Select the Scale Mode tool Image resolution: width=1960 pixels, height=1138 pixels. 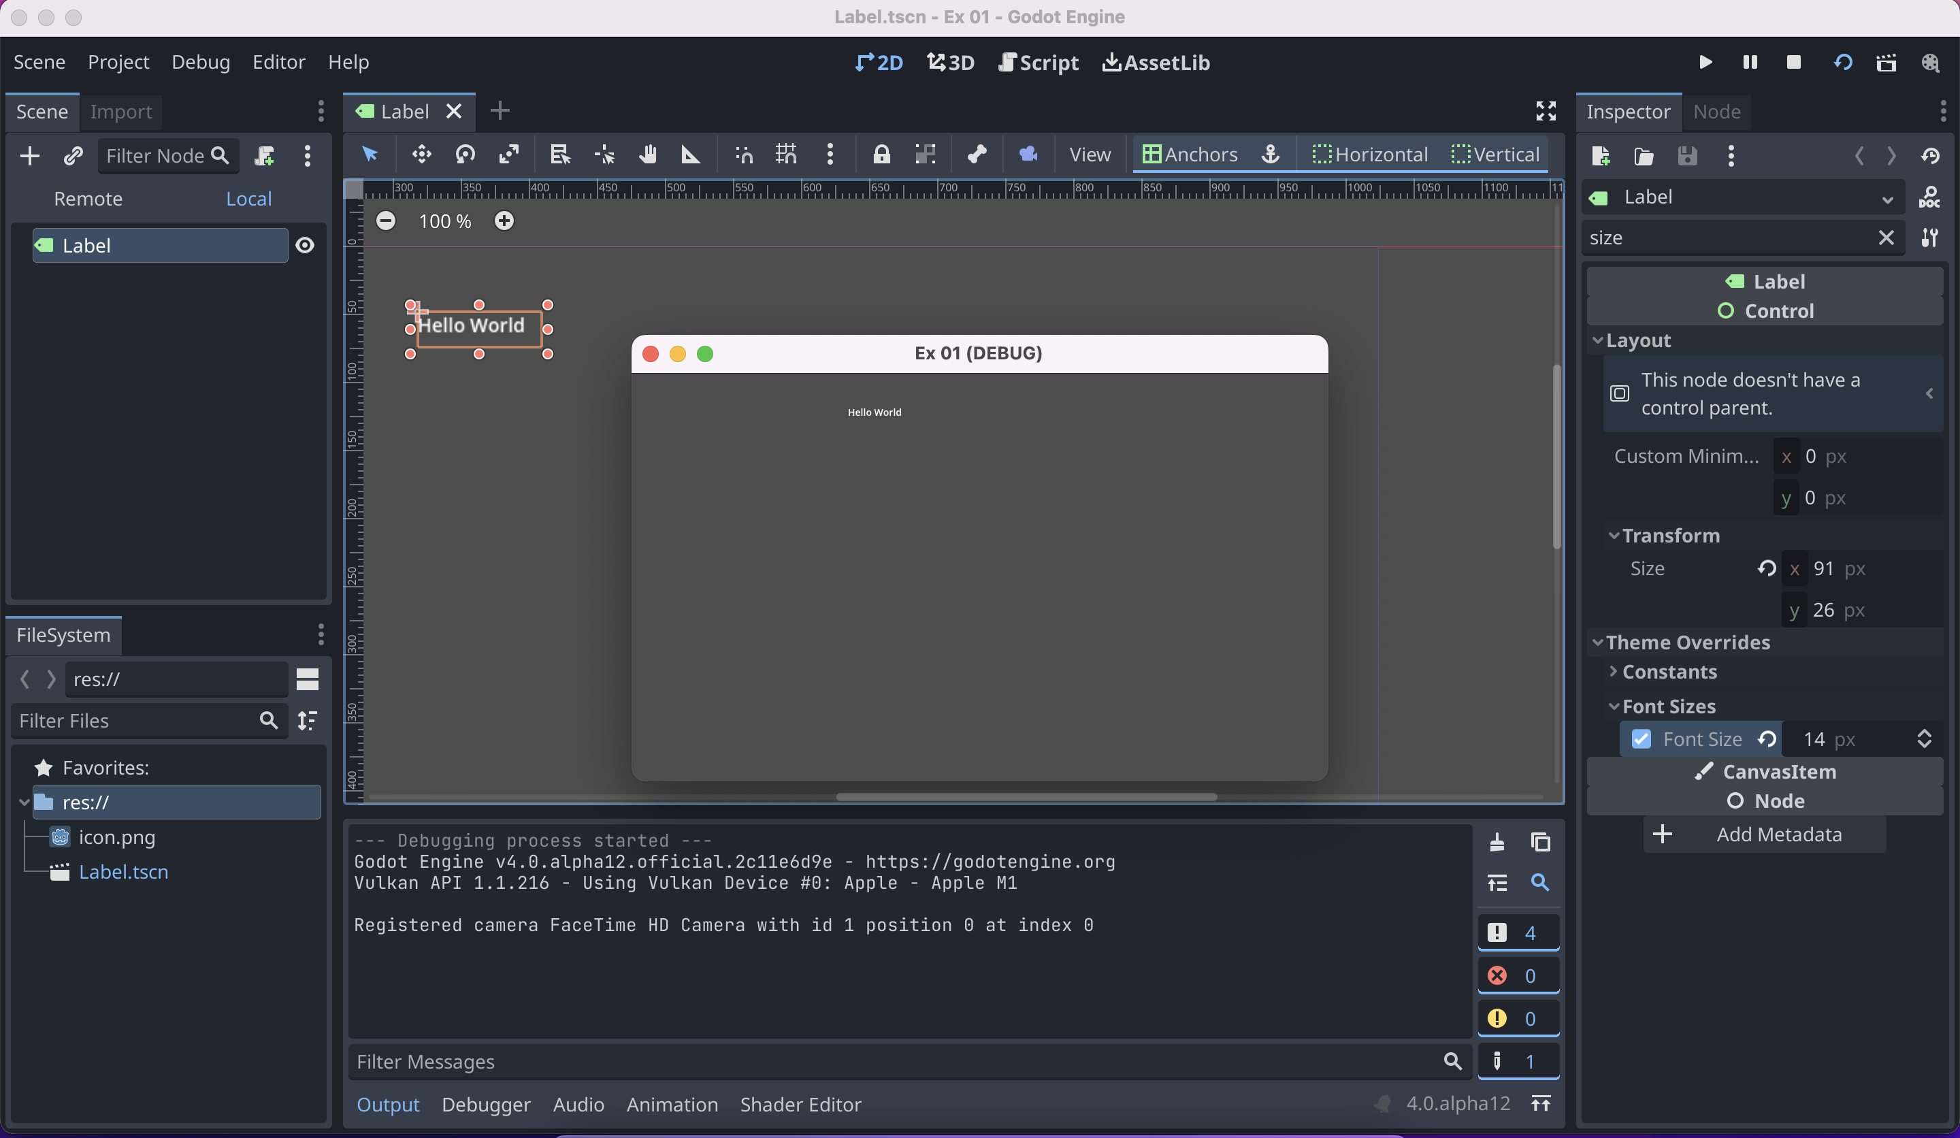(x=508, y=154)
